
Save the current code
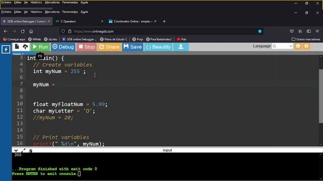click(133, 47)
